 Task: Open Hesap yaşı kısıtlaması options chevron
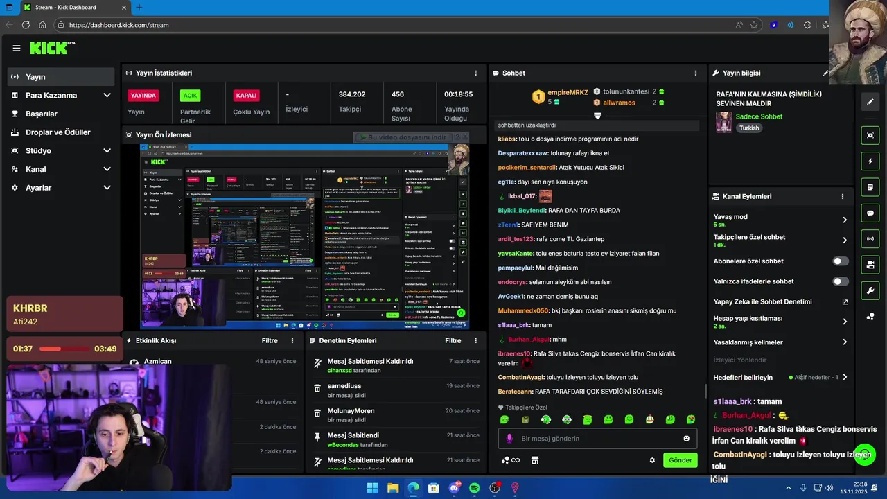click(x=845, y=322)
